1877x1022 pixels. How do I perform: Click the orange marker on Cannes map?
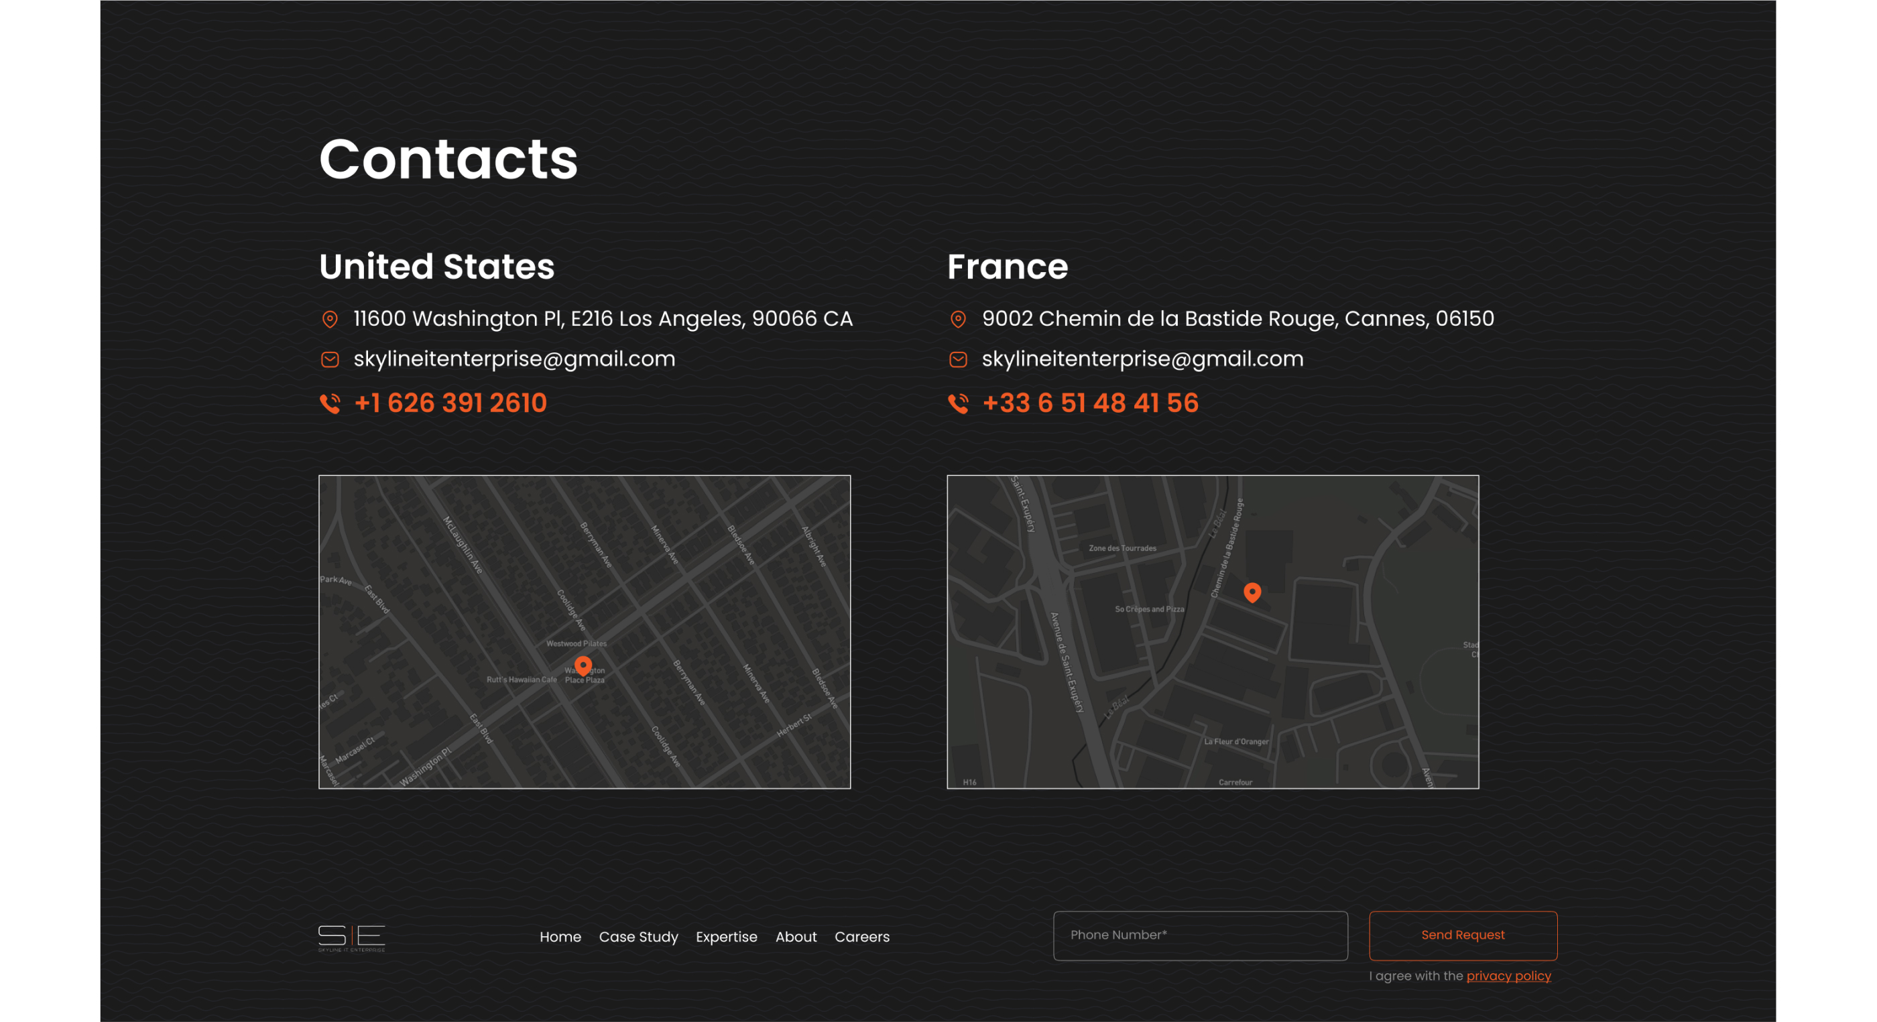[x=1252, y=592]
